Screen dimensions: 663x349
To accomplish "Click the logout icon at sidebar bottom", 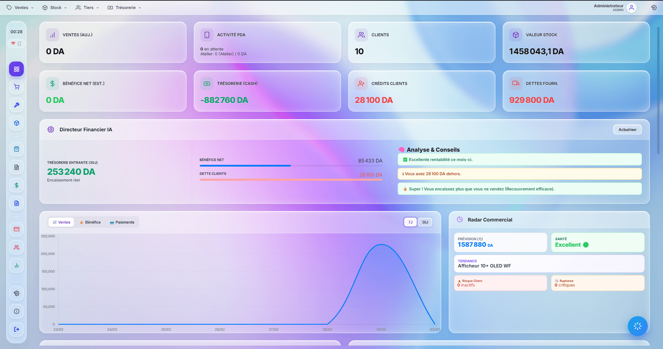I will pos(16,329).
